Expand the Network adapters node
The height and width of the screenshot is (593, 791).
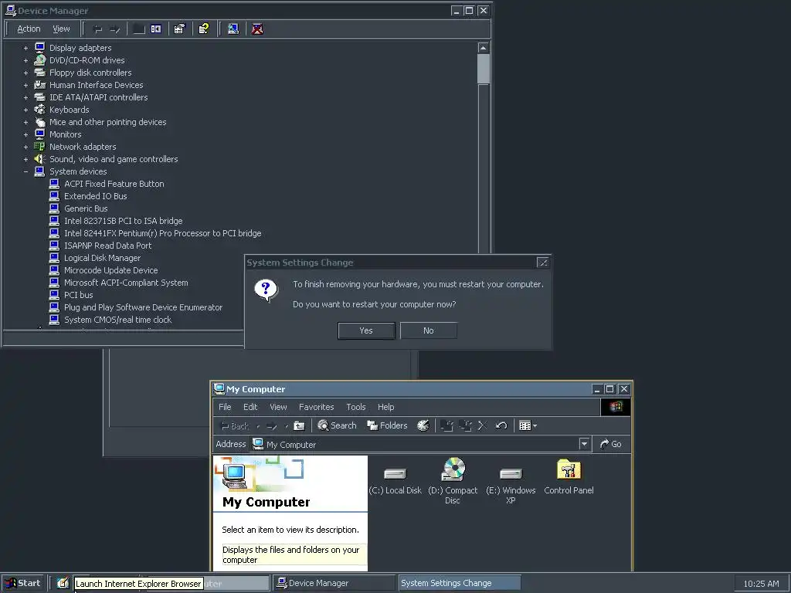pyautogui.click(x=25, y=147)
